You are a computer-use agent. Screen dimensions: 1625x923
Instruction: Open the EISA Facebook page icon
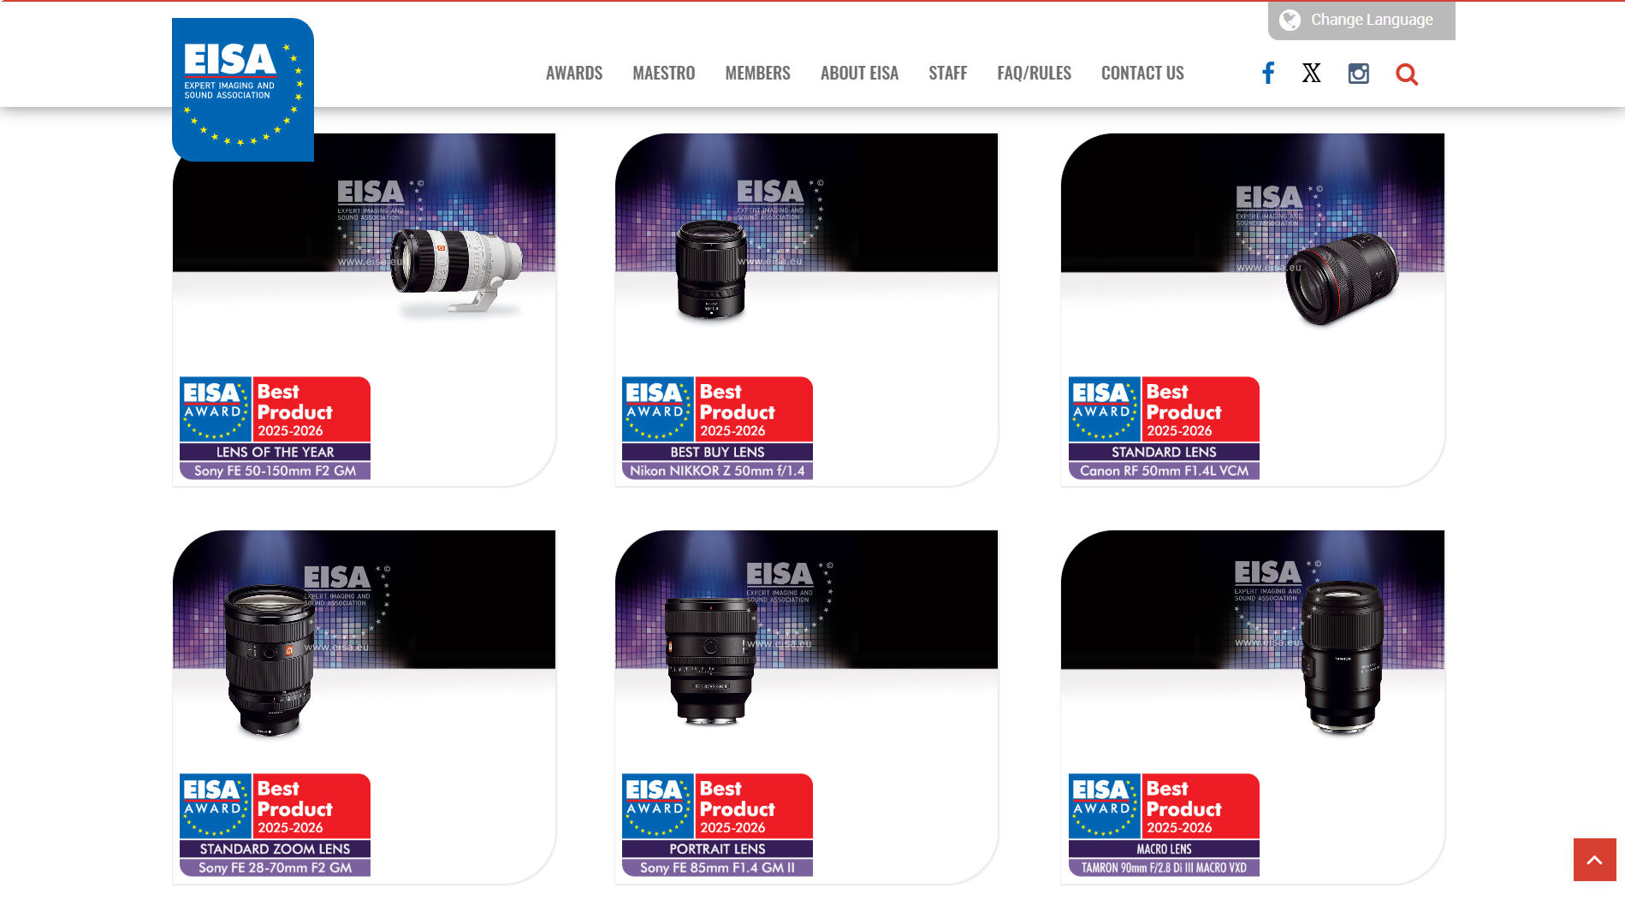1268,73
